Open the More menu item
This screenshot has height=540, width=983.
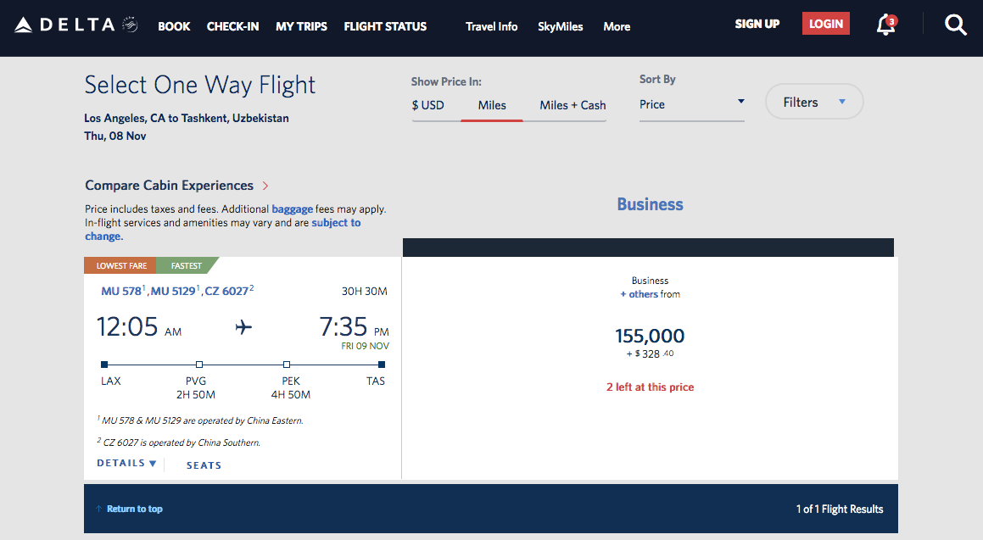[617, 26]
